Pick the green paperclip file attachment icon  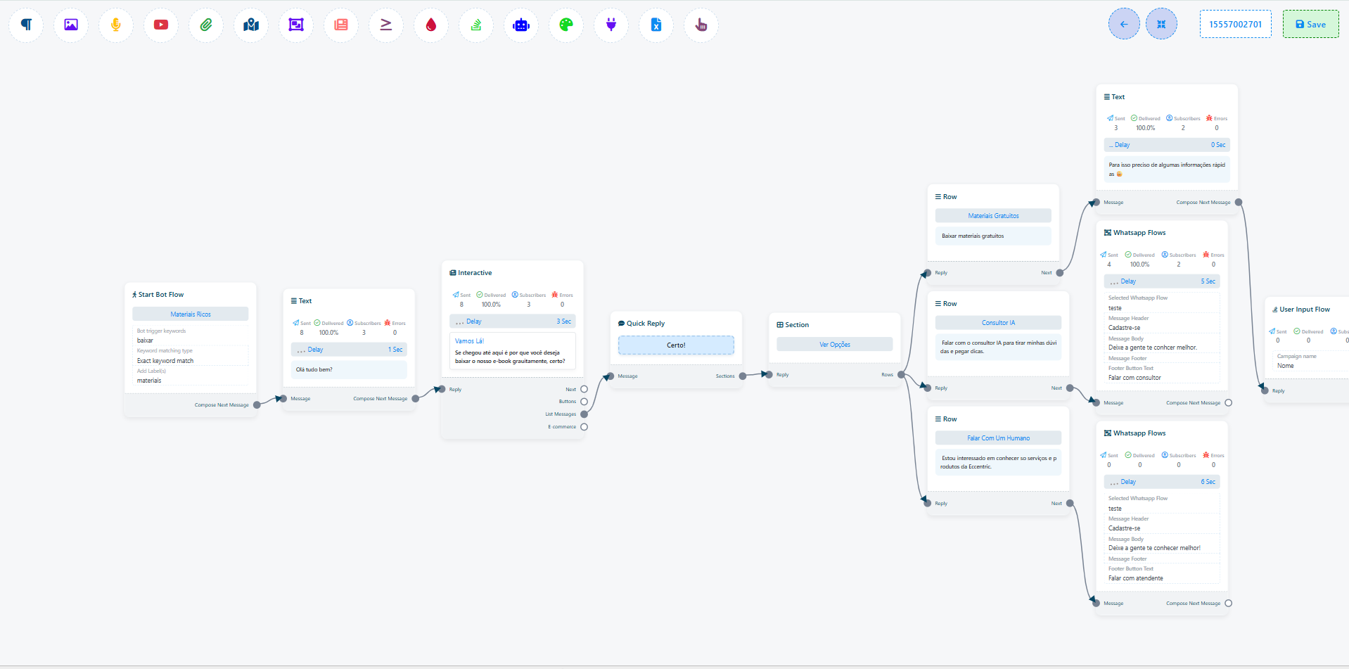click(x=206, y=25)
